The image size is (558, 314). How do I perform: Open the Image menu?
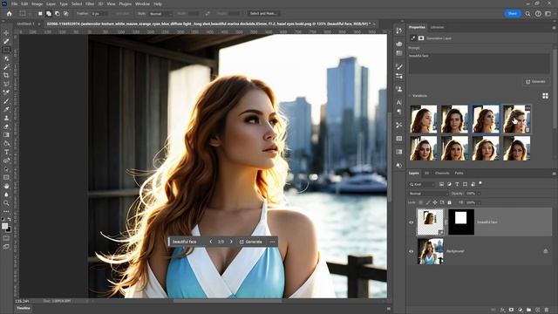(37, 3)
